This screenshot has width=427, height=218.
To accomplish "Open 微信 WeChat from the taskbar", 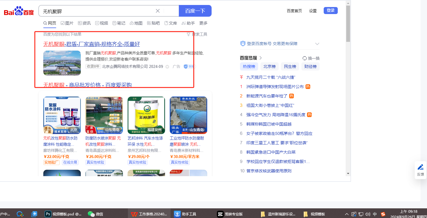I will (95, 214).
